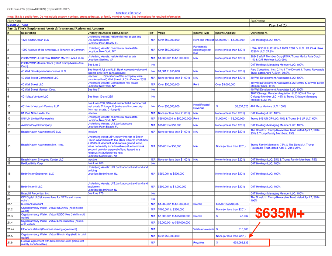Image resolution: width=332 pixels, height=256 pixels.
Task: Select '20245 WMP LLC (F/K/A TRUMP MARKS ASIA LLC)'
Action: pos(52,58)
